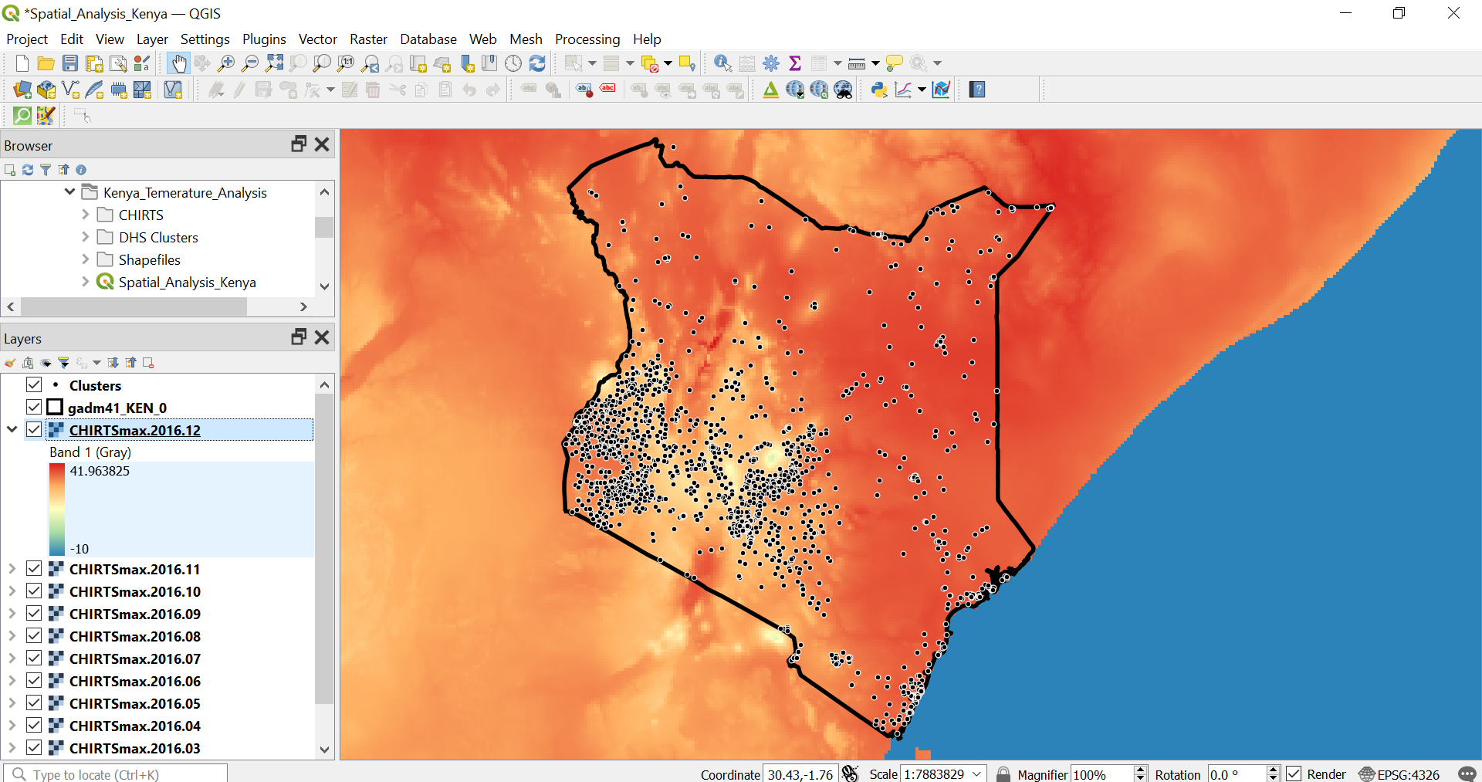Select the Identify Features tool
The height and width of the screenshot is (782, 1482).
click(723, 63)
